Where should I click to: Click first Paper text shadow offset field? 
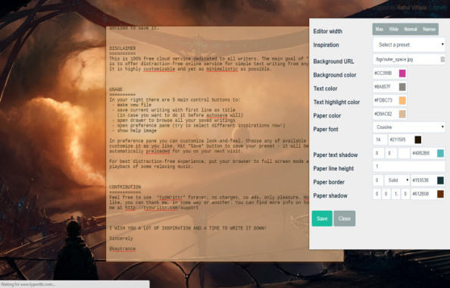pos(378,153)
